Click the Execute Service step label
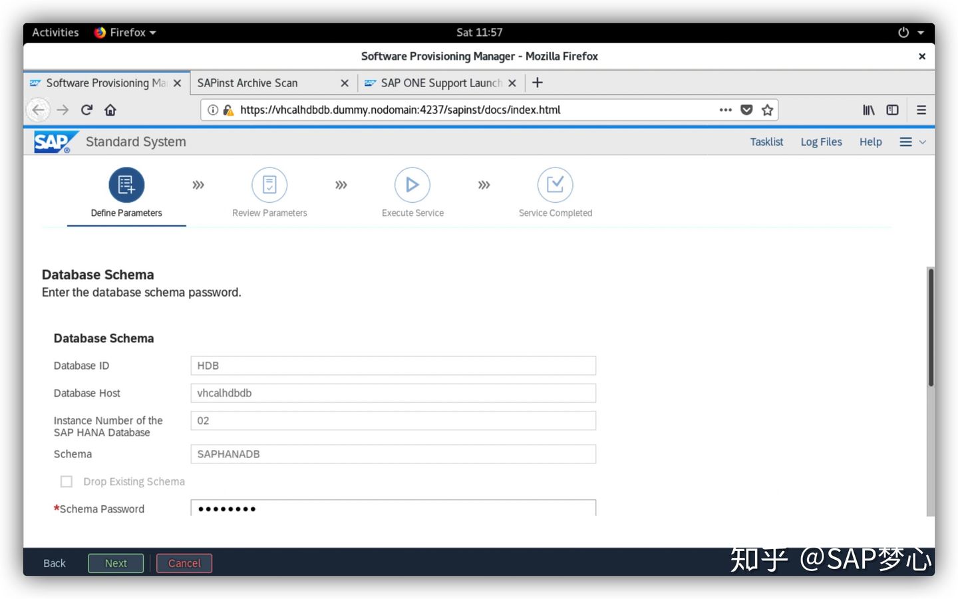Screen dimensions: 958x599 (x=412, y=213)
